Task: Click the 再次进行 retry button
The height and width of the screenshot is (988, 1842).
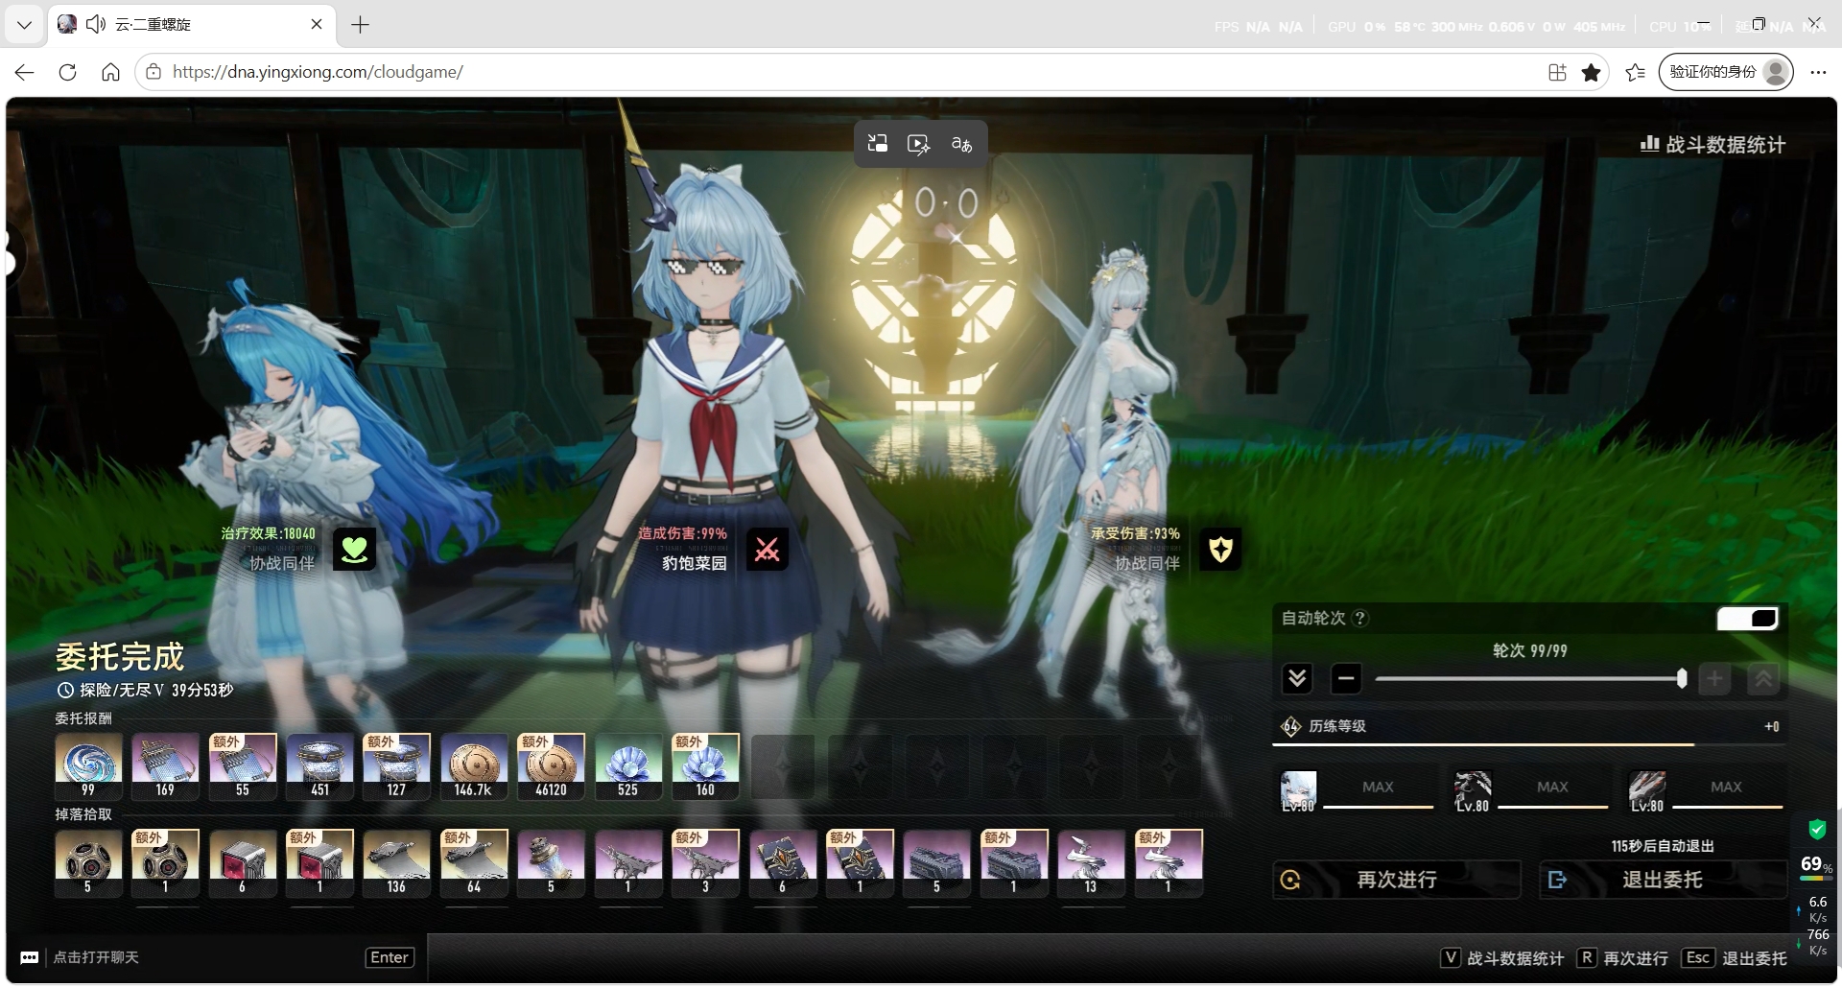Action: [x=1397, y=880]
